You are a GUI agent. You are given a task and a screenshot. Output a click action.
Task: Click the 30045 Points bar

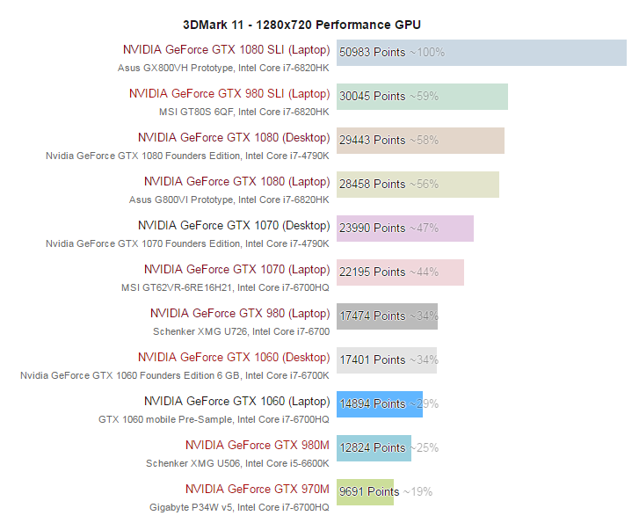pos(422,97)
